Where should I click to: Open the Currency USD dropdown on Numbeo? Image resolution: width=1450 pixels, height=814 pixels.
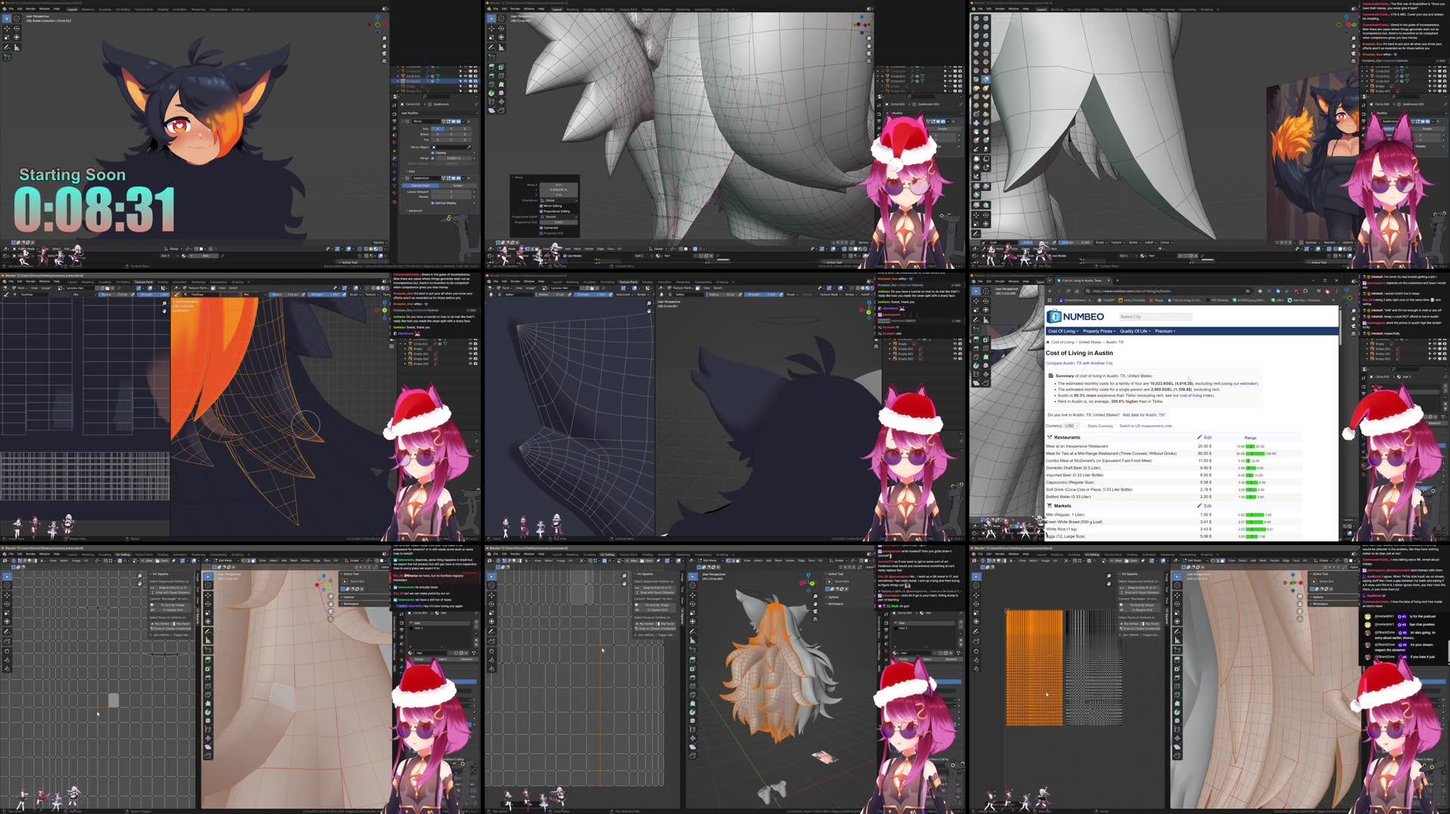tap(1071, 426)
